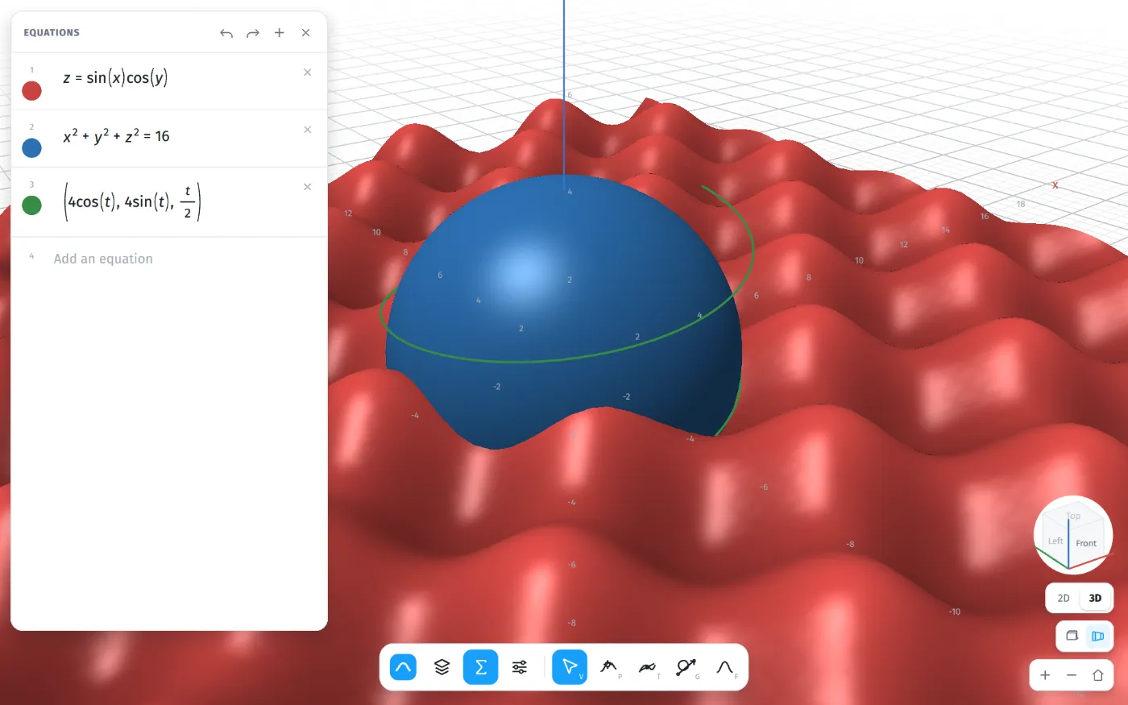
Task: Toggle green swatch of helix equation
Action: (31, 205)
